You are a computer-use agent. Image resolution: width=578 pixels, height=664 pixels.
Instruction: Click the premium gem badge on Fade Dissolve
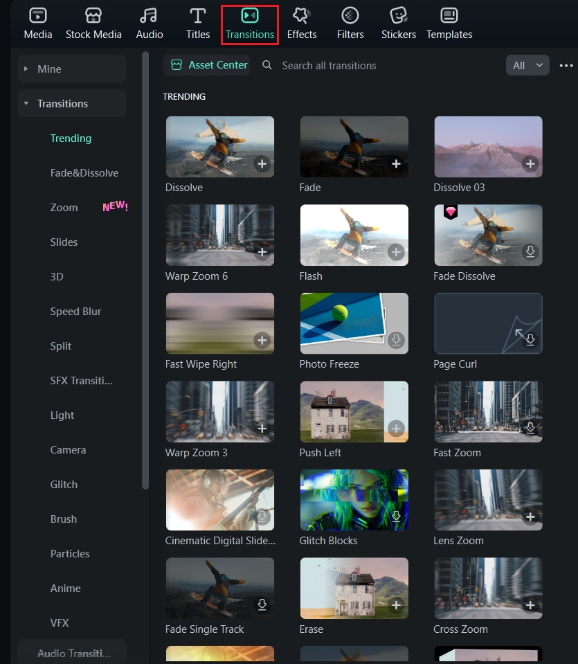point(451,211)
